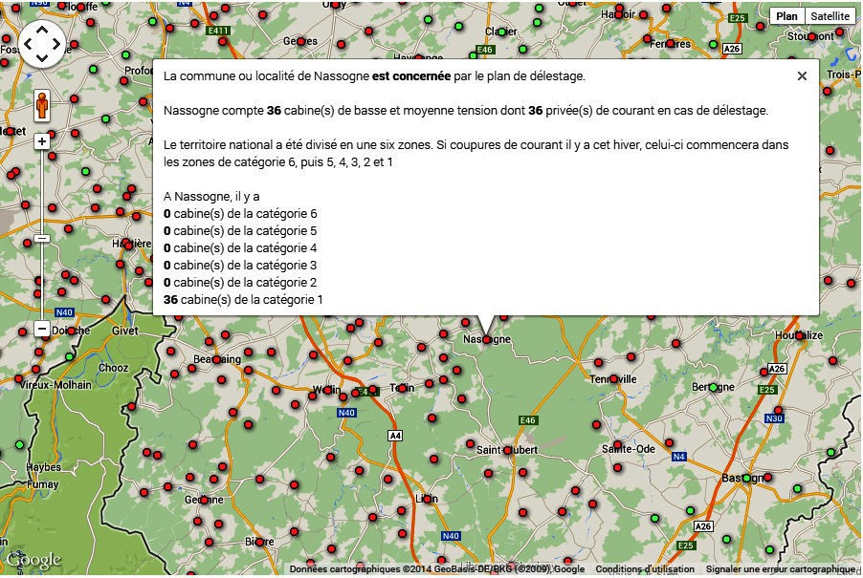
Task: Click the A4 road shield
Action: coord(395,436)
